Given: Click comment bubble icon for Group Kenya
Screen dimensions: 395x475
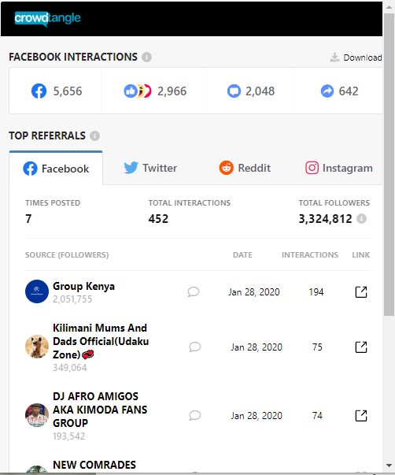Looking at the screenshot, I should point(194,292).
